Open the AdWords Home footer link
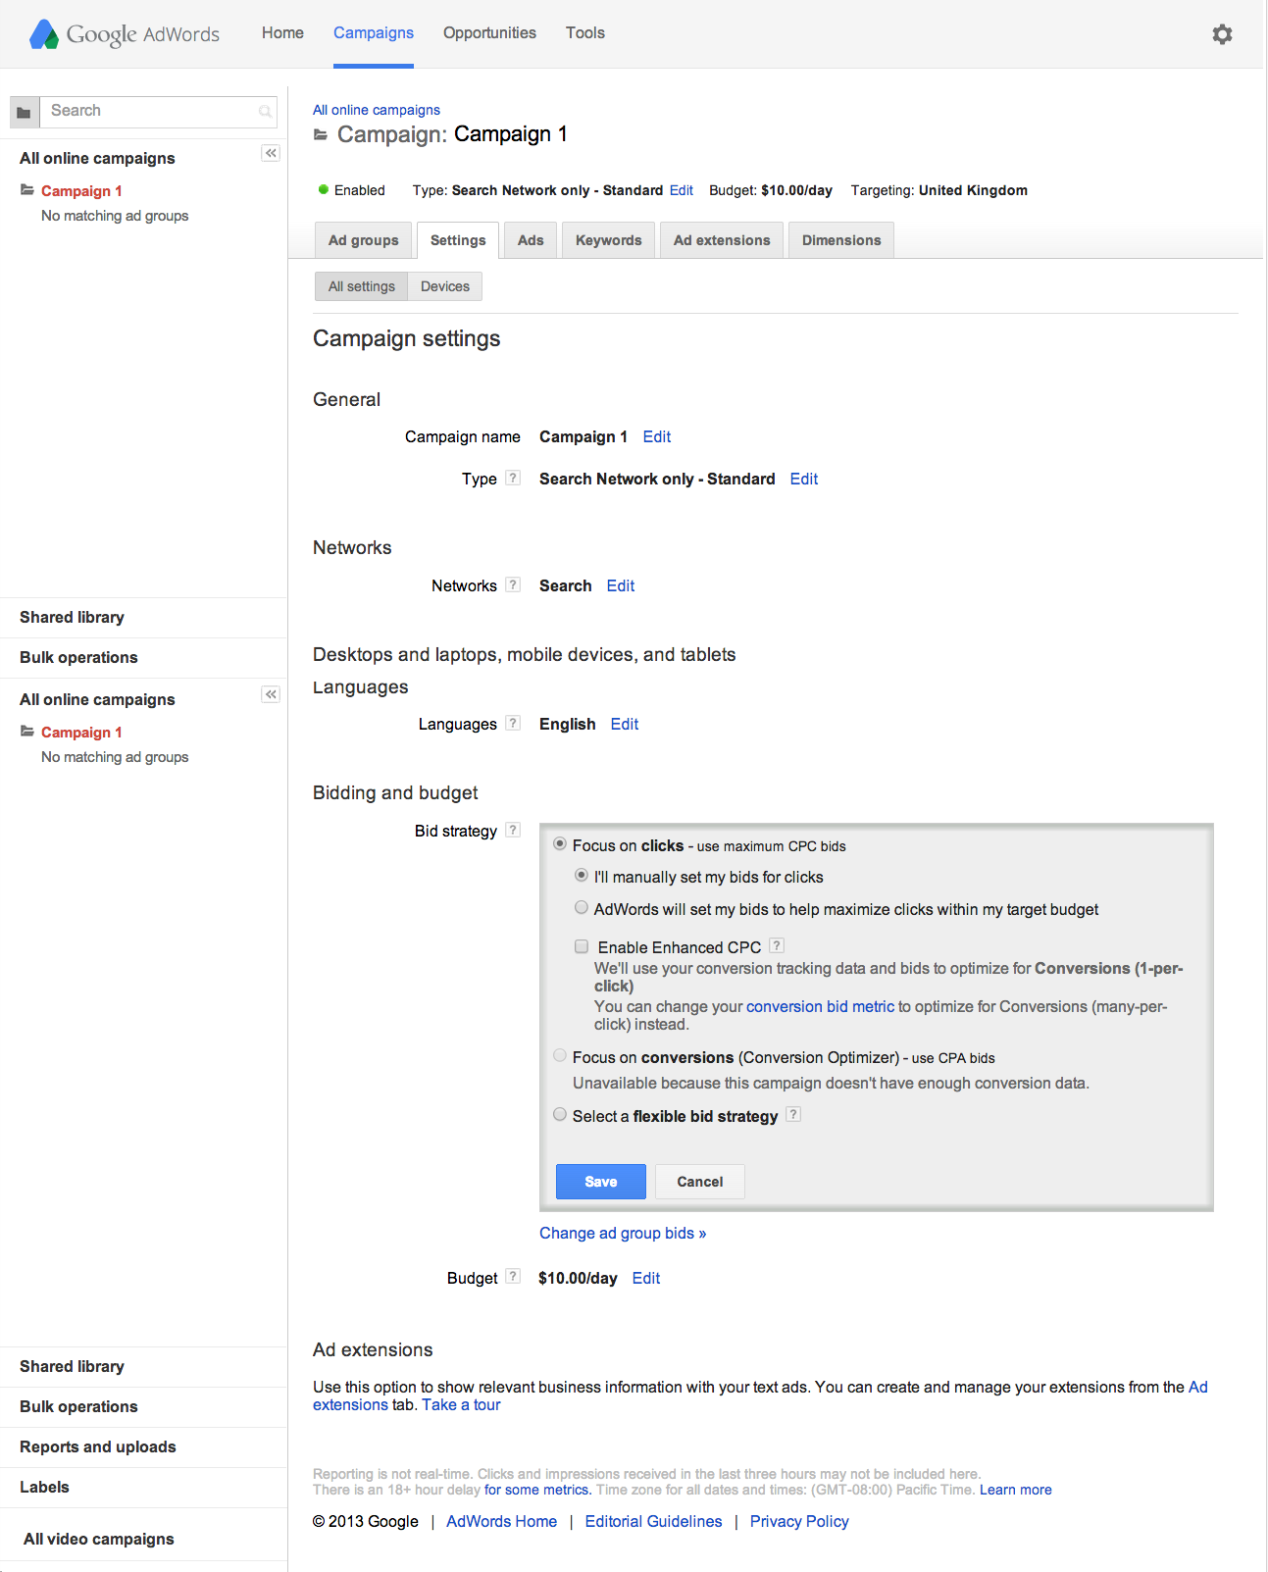Screen dimensions: 1268x1572 coord(501,1521)
